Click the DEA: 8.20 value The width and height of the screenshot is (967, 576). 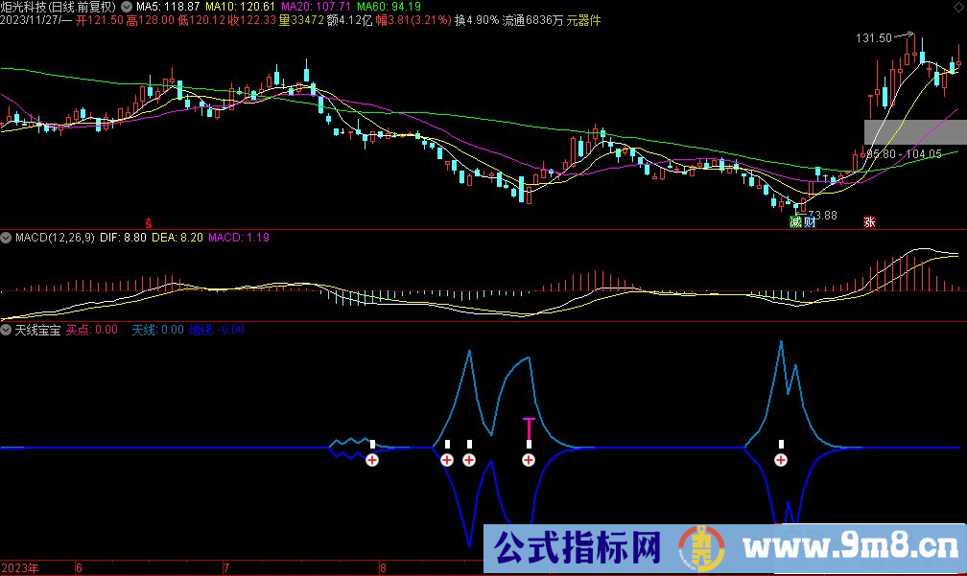tap(177, 237)
